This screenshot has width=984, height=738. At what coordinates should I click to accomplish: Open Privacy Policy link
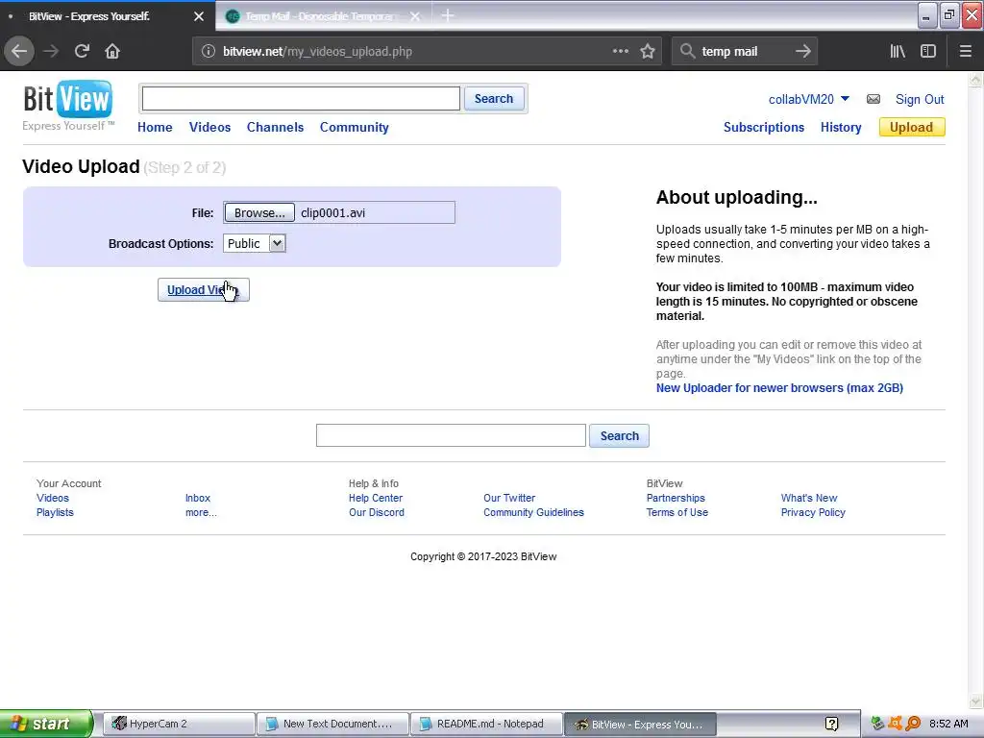[x=813, y=512]
